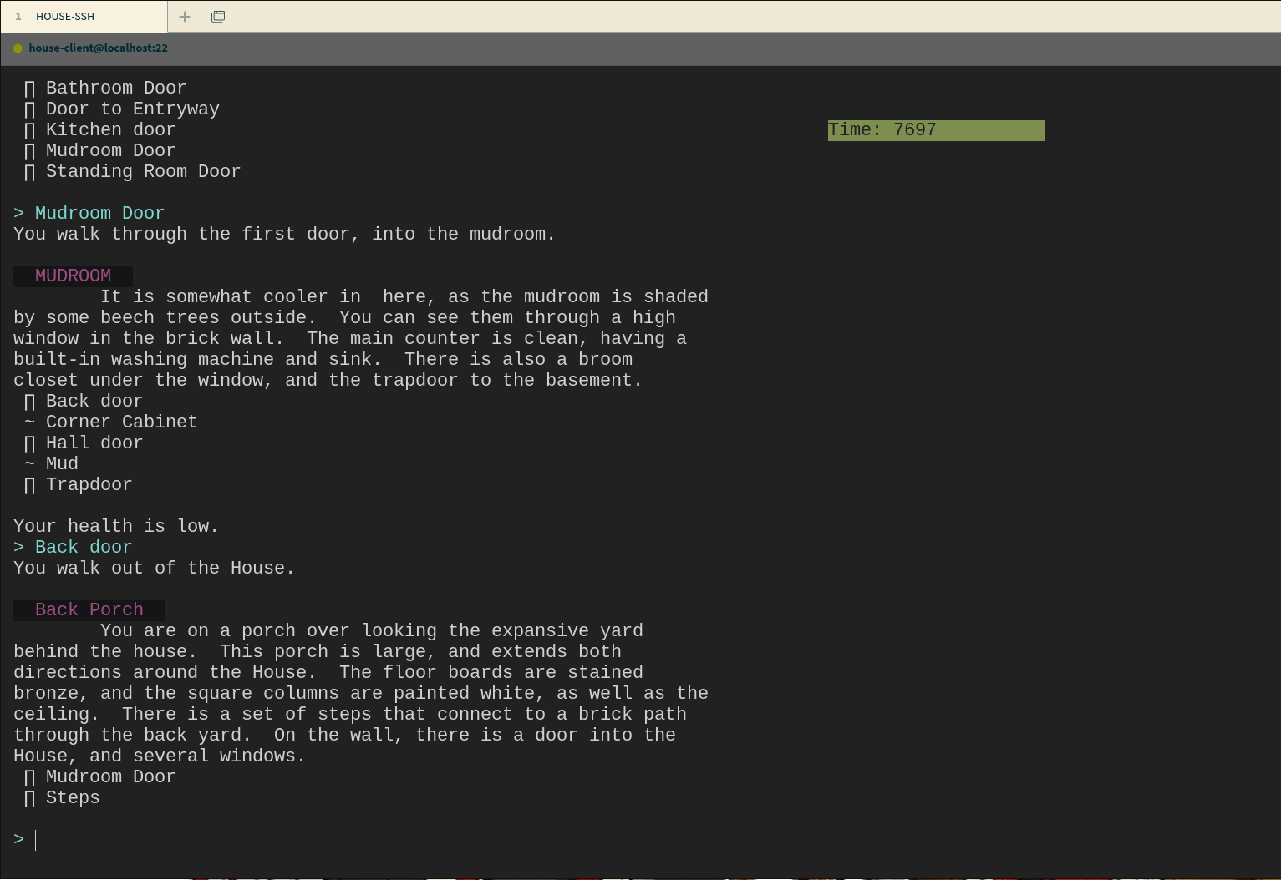Open the tab overview icon beside plus

pyautogui.click(x=218, y=17)
